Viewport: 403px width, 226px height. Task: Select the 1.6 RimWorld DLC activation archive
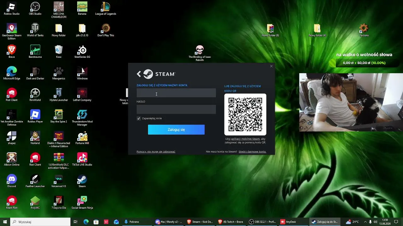click(x=59, y=161)
